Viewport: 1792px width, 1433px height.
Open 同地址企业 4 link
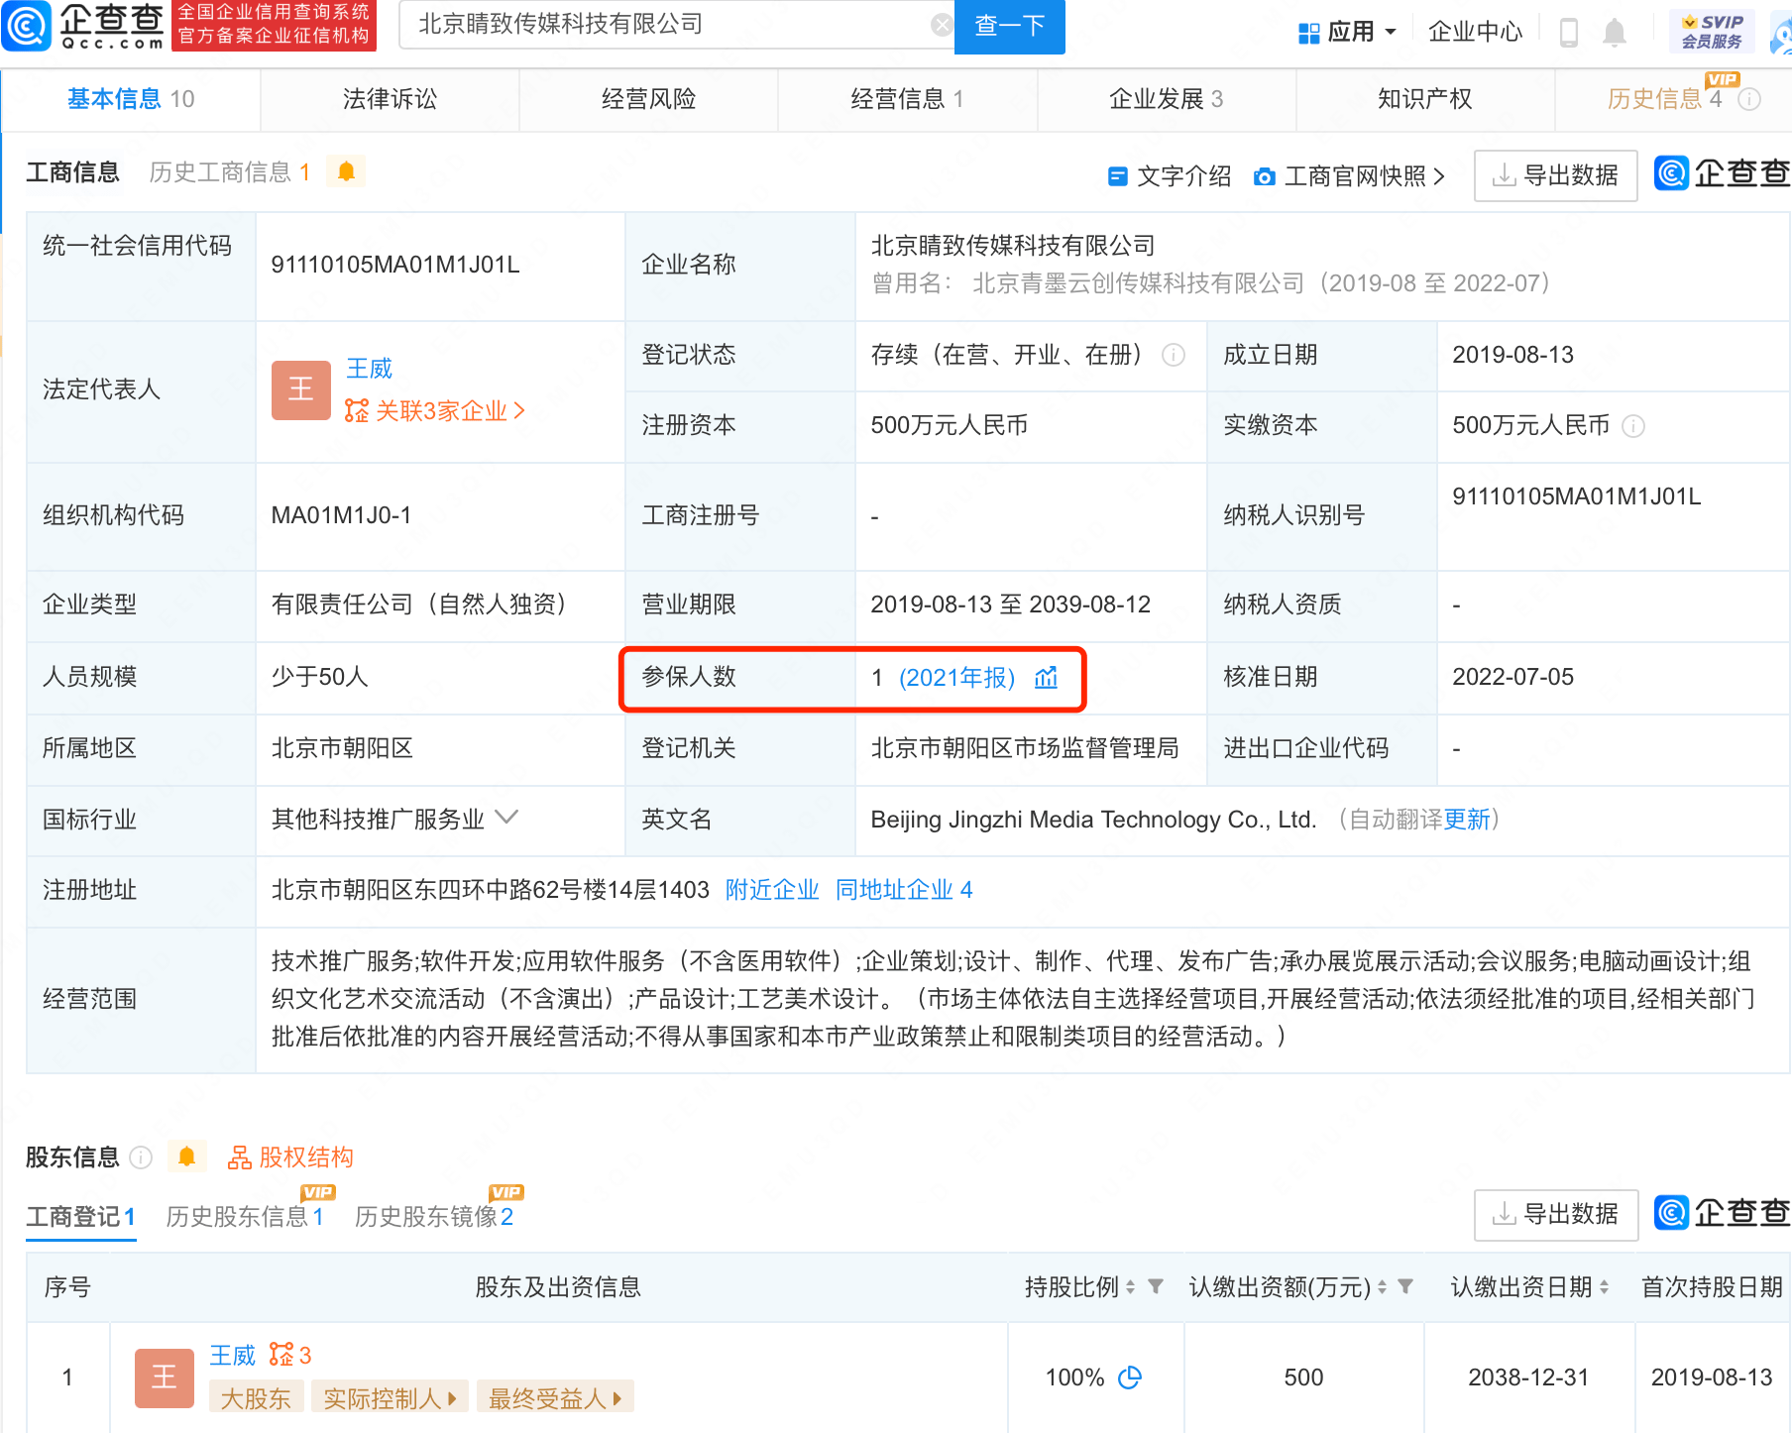click(x=904, y=890)
